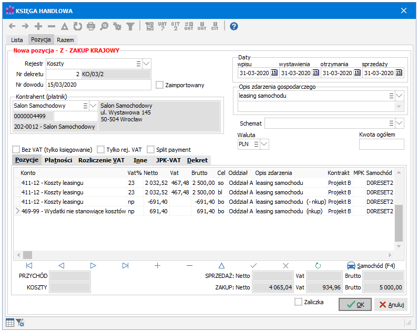The height and width of the screenshot is (332, 418).
Task: Open Schemat list selector icon
Action: (x=391, y=123)
